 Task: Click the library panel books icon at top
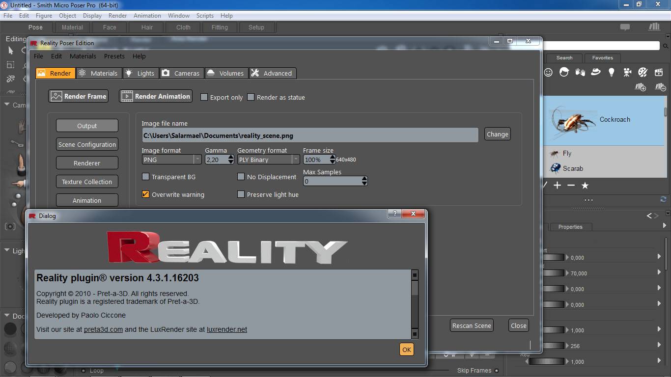653,27
